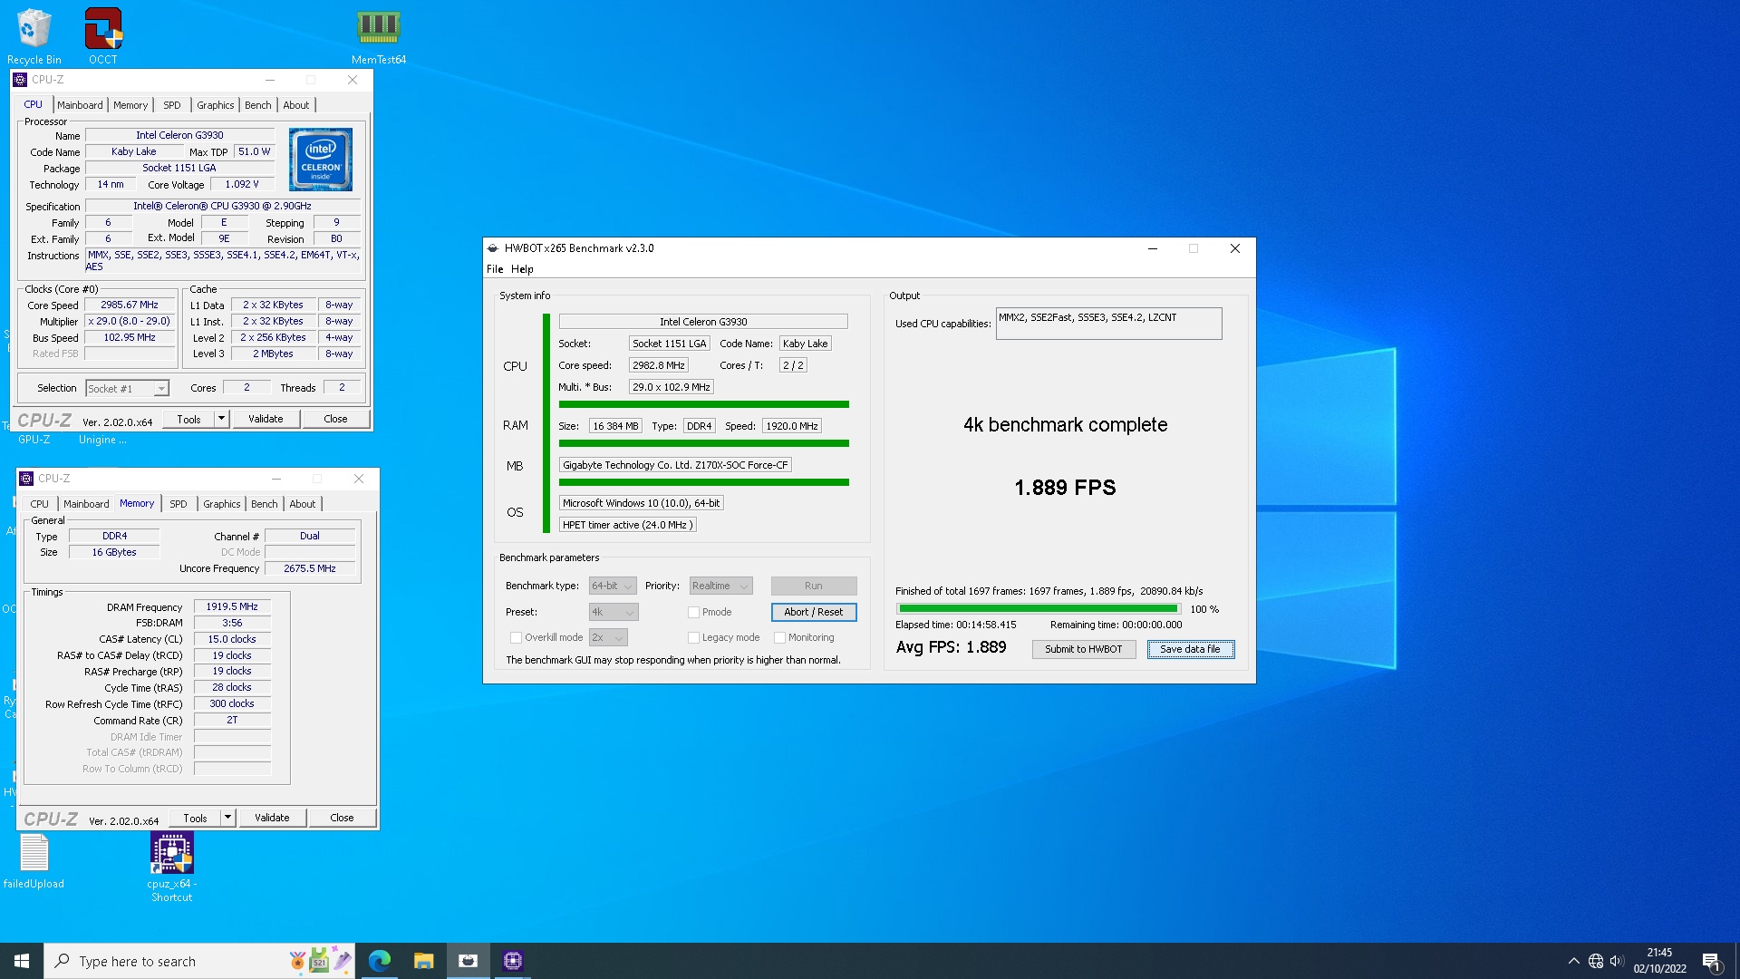Open the Preset 4k dropdown
This screenshot has width=1740, height=979.
(614, 613)
